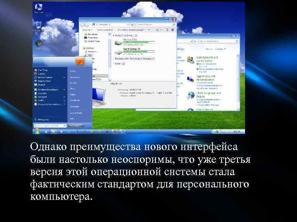Expand the Other (2) group

(114, 64)
